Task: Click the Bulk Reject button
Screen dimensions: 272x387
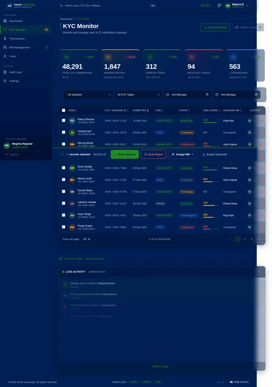Action: coord(153,154)
